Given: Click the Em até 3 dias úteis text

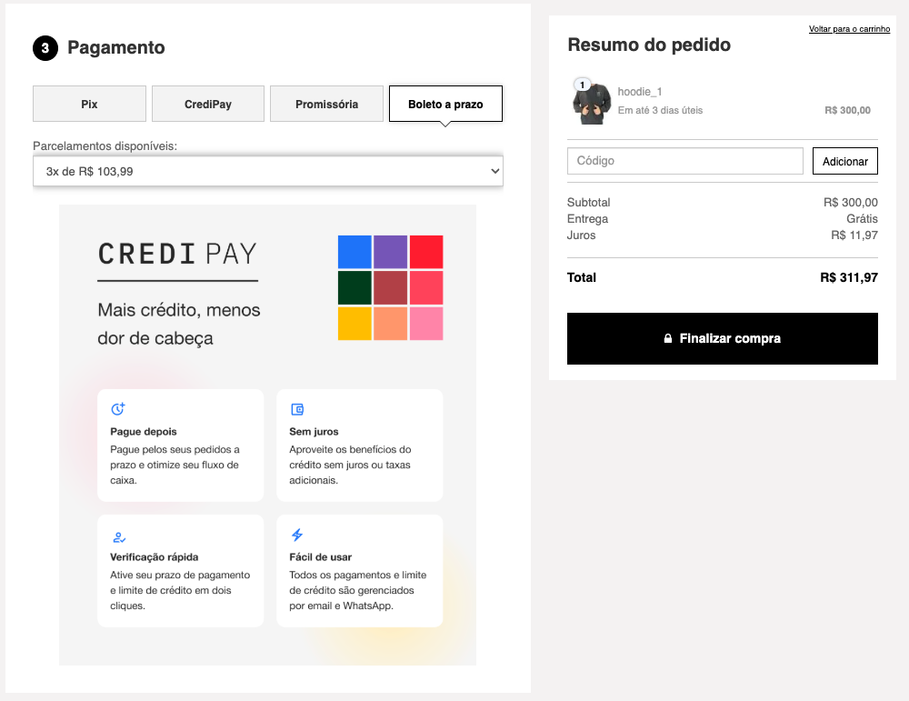Looking at the screenshot, I should point(660,110).
